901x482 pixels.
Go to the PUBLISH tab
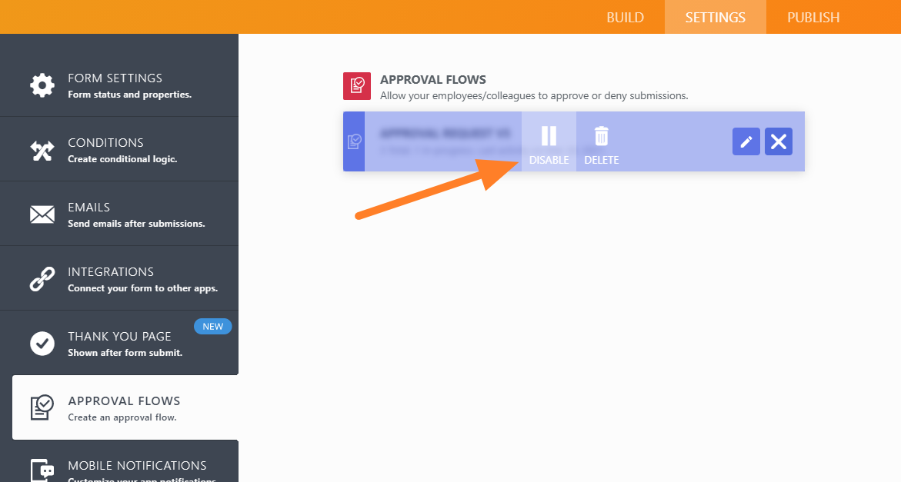coord(813,17)
